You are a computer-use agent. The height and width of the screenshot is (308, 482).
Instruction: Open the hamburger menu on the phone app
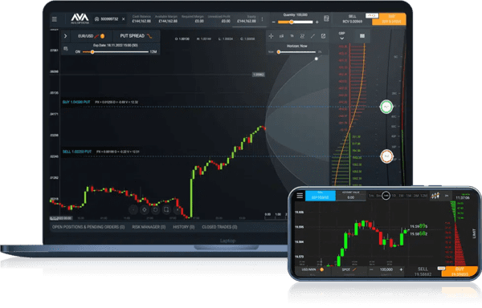300,196
